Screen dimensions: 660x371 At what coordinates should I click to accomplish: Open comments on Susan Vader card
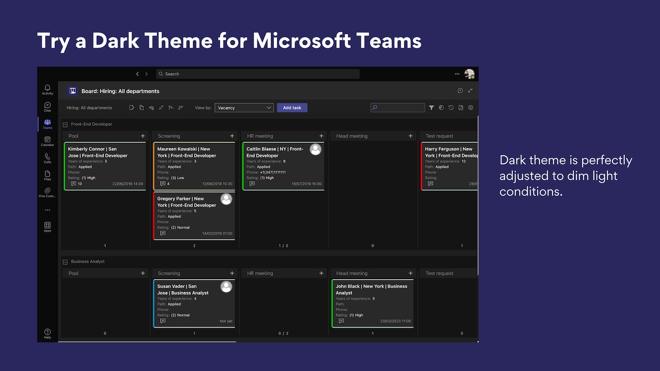[163, 321]
